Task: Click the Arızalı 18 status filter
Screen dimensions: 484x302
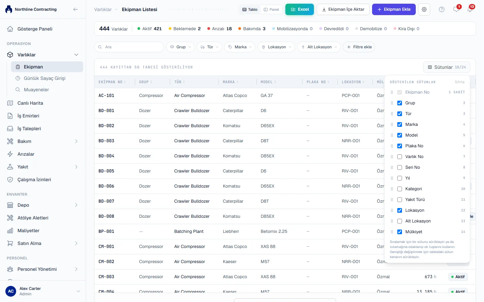Action: pos(219,29)
